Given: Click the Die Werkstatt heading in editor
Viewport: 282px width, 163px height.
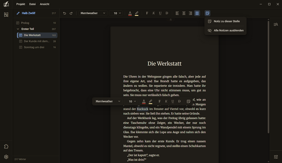Looking at the screenshot, I should tap(164, 64).
